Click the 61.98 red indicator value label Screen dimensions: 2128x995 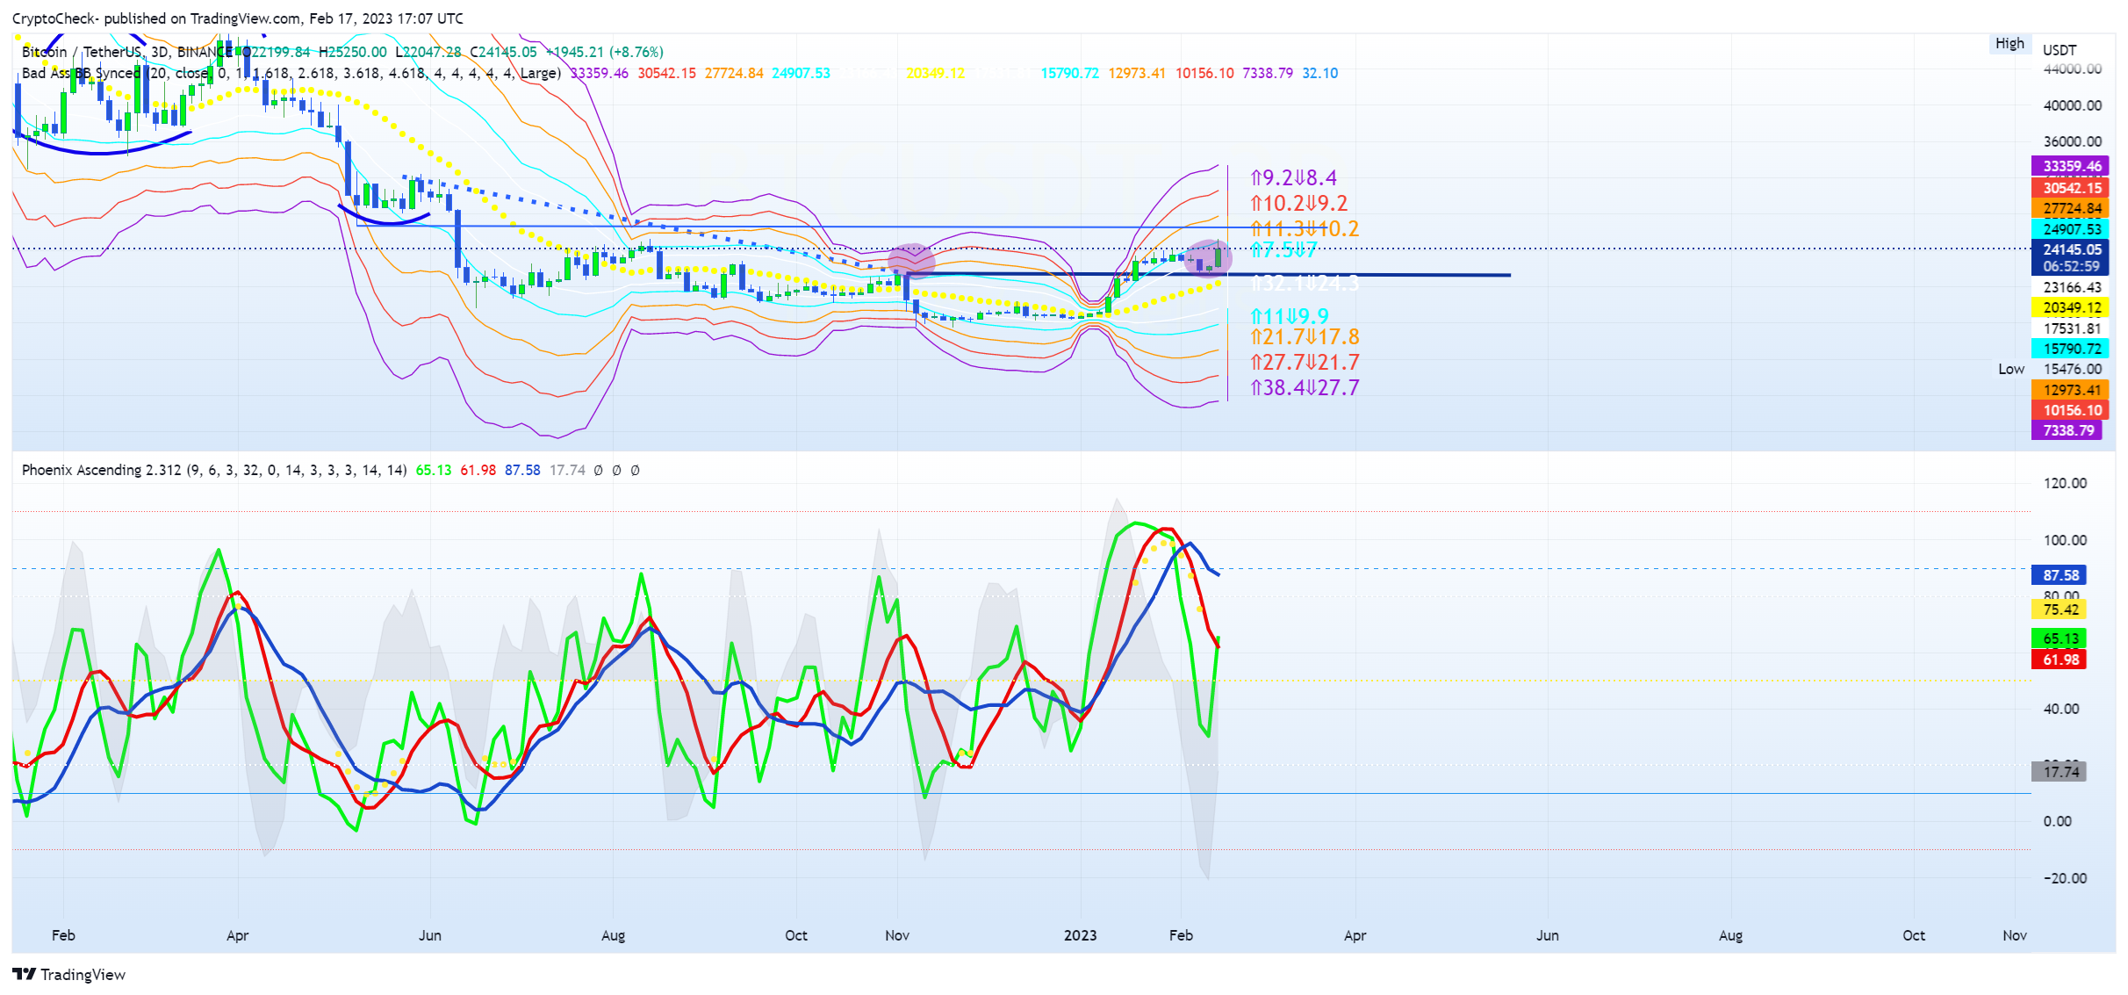(2059, 660)
